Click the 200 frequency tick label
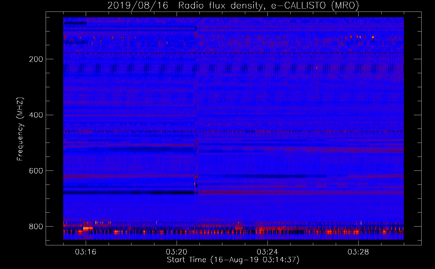This screenshot has height=269, width=435. tap(36, 59)
